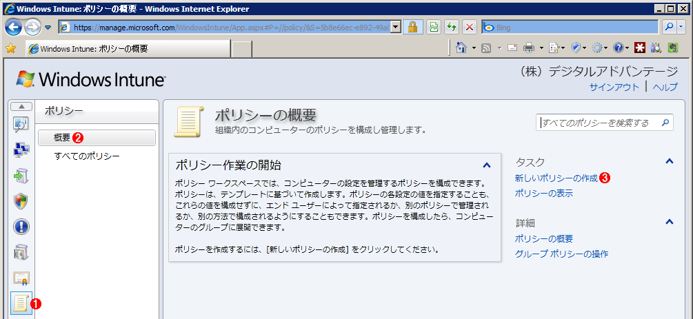Screen dimensions: 693x319
Task: Open Favorites with the yellow star icon
Action: click(10, 48)
